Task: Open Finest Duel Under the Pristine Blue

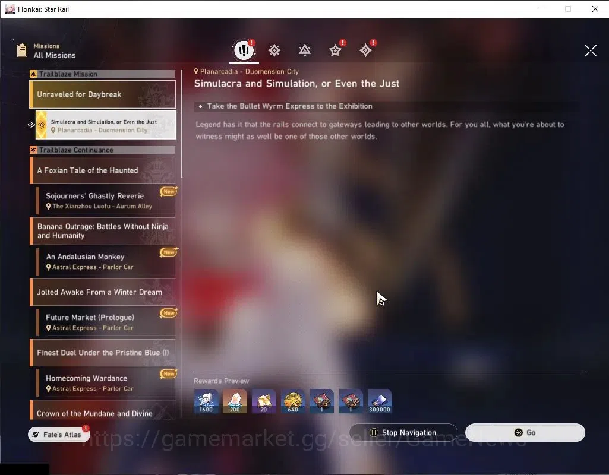Action: pyautogui.click(x=103, y=353)
